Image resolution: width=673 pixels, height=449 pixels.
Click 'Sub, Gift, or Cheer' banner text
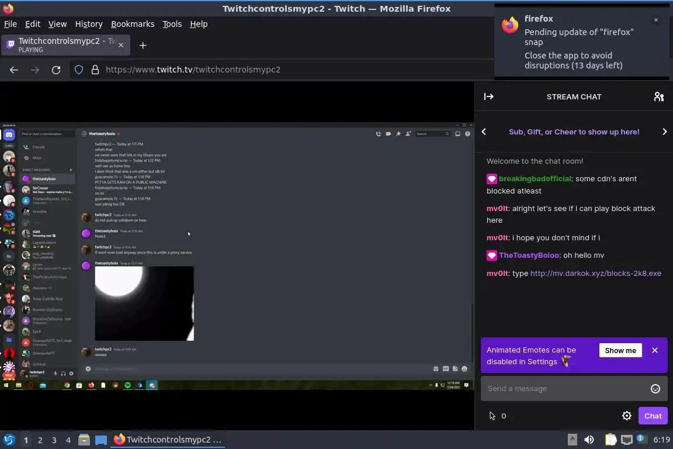(x=574, y=132)
